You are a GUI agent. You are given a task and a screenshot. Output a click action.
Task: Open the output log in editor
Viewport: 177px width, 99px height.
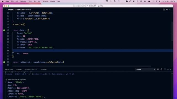(x=165, y=69)
